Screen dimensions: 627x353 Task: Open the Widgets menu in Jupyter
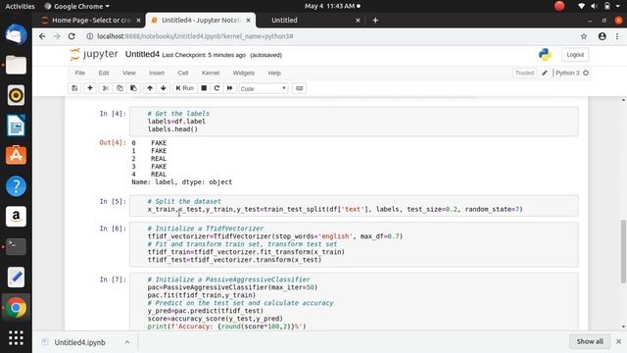click(244, 73)
